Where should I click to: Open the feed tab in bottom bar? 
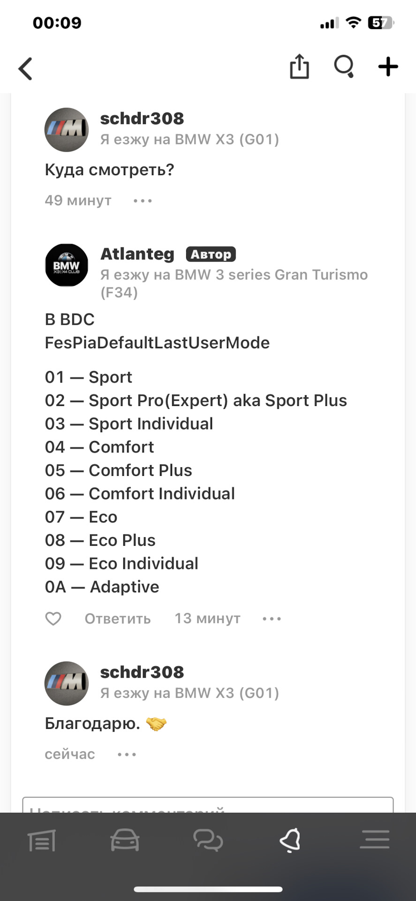(42, 840)
